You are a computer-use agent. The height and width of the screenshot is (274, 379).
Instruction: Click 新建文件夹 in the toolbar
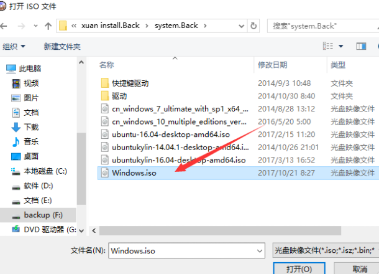coord(62,46)
